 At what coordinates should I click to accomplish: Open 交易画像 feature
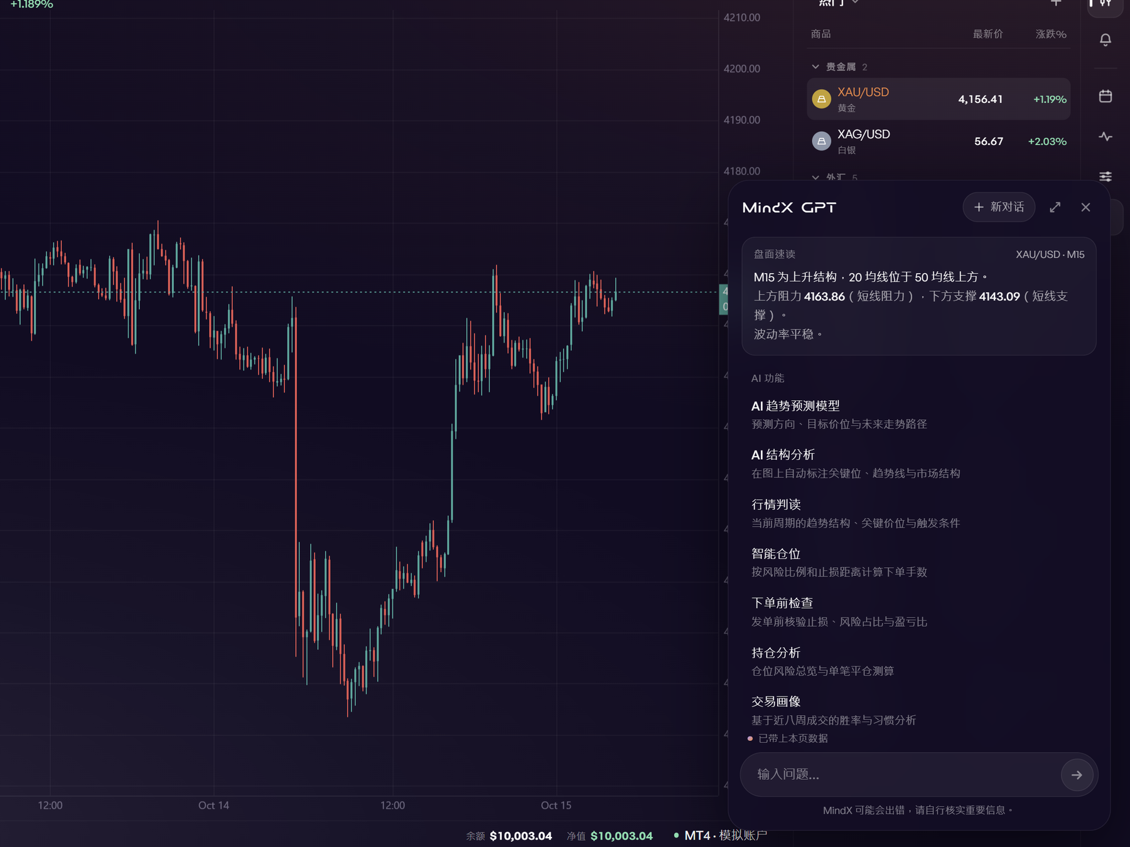pyautogui.click(x=834, y=711)
